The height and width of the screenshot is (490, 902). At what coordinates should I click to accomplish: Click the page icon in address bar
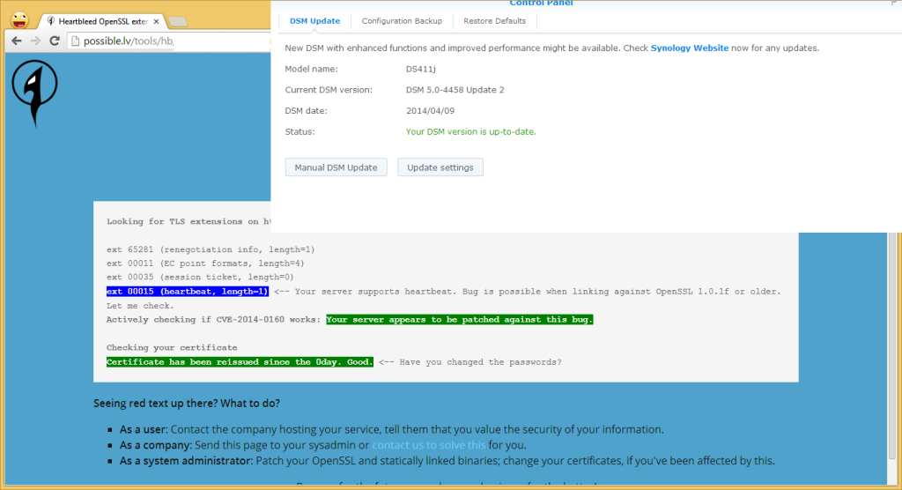tap(74, 41)
